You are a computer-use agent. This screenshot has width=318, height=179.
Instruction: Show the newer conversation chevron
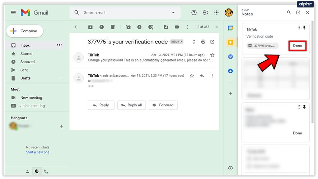pyautogui.click(x=217, y=27)
